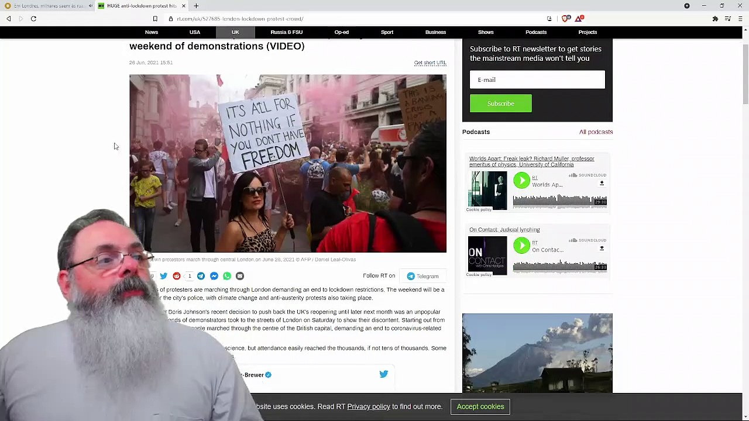This screenshot has height=421, width=749.
Task: Open SoundCloud logo on On Contact player
Action: tap(587, 240)
